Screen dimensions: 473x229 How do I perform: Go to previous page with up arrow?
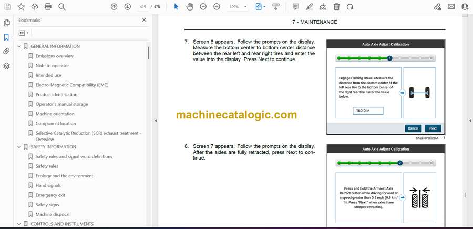coord(114,7)
